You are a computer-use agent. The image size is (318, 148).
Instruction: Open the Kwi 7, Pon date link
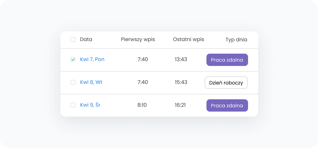pos(92,60)
